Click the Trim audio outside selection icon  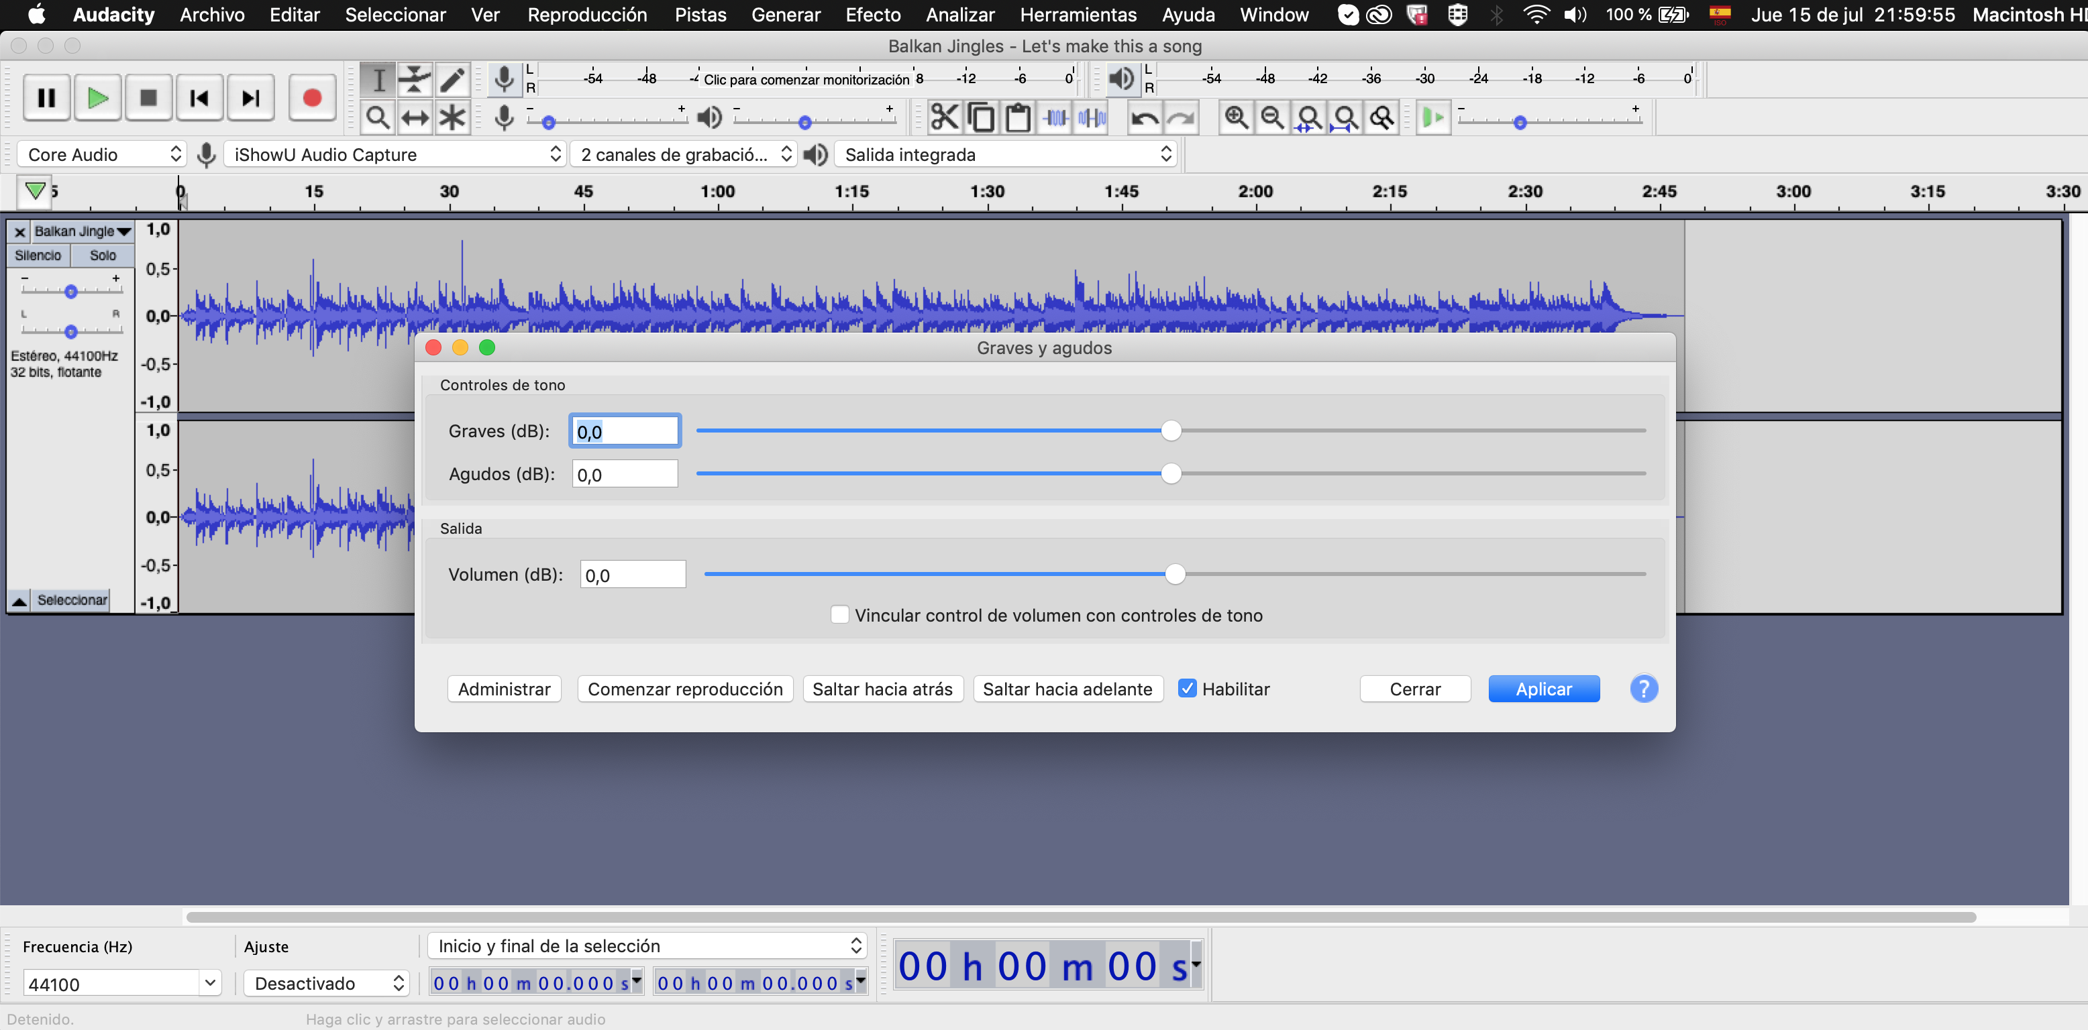tap(1055, 117)
